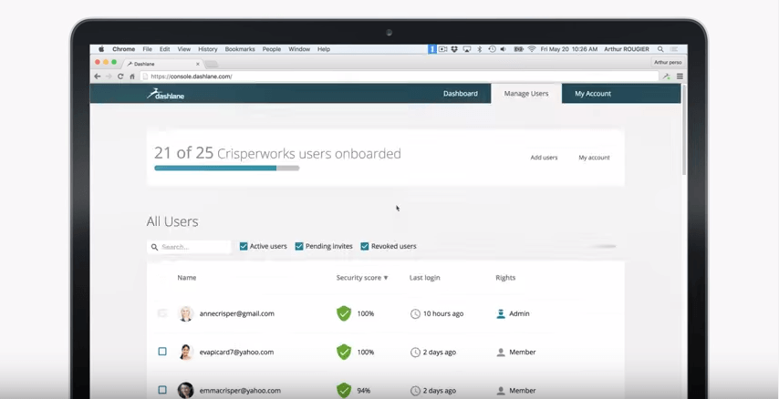
Task: Click the green shield next to evapicard7@yahoo.com
Action: tap(344, 352)
